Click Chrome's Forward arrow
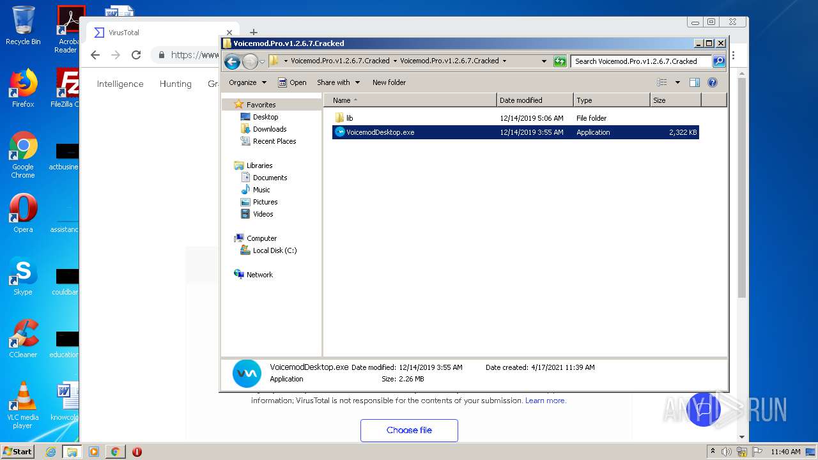This screenshot has width=818, height=460. tap(116, 55)
